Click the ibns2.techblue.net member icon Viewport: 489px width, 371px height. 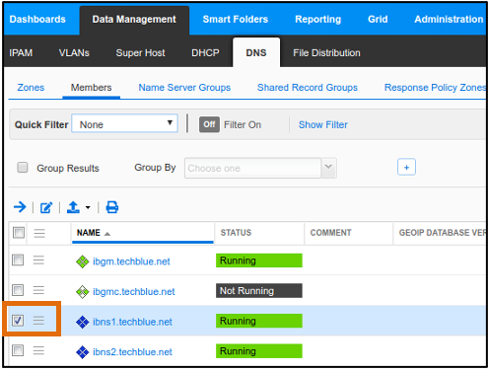(82, 352)
